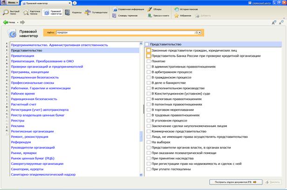Select the Приватизация topic
The height and width of the screenshot is (190, 287).
point(22,56)
